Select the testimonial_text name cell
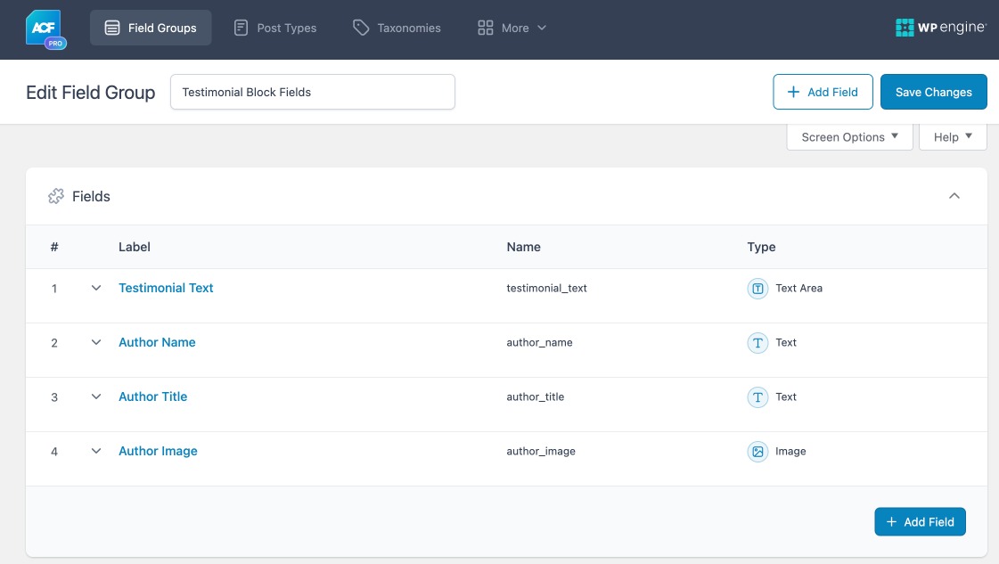999x564 pixels. pyautogui.click(x=546, y=288)
